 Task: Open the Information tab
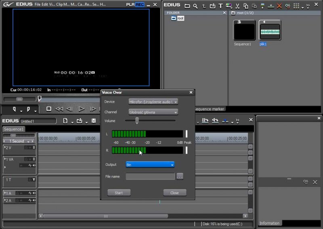(x=269, y=223)
